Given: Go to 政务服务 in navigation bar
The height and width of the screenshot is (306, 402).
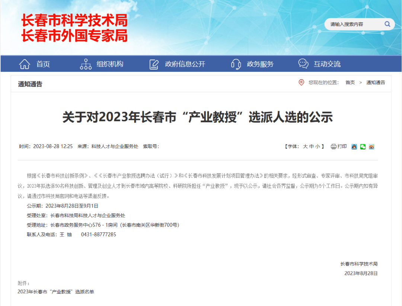Looking at the screenshot, I should 260,64.
